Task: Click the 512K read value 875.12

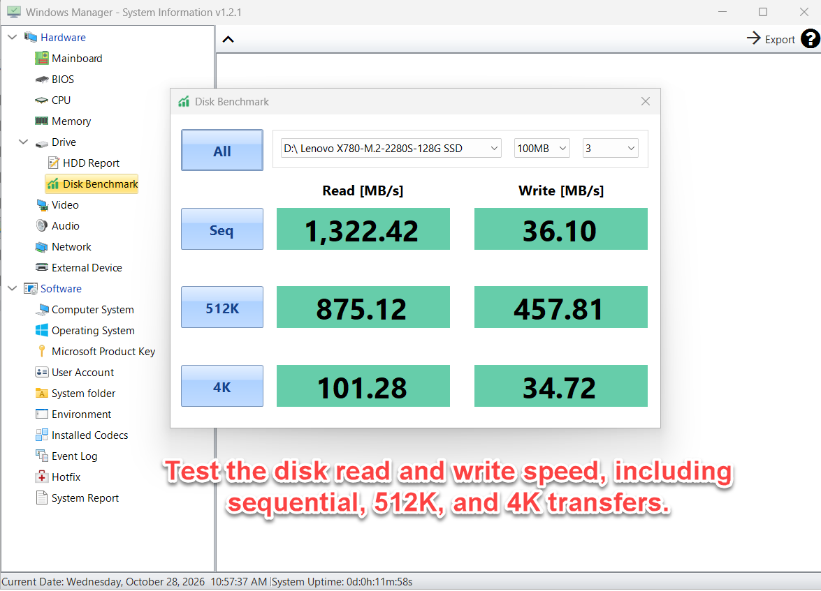Action: [363, 307]
